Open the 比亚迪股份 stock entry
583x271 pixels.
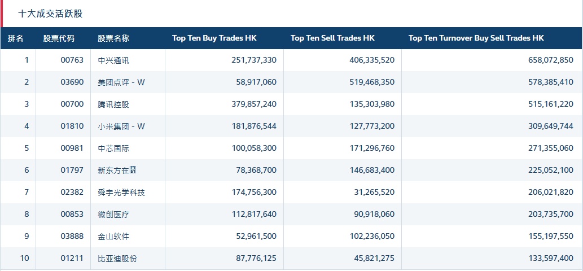117,259
